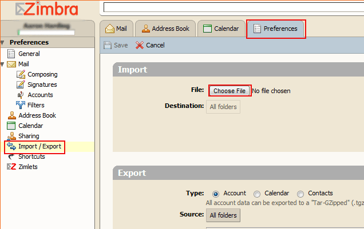Click the Address Book person icon in sidebar
Viewport: 364px width, 229px height.
pyautogui.click(x=12, y=115)
